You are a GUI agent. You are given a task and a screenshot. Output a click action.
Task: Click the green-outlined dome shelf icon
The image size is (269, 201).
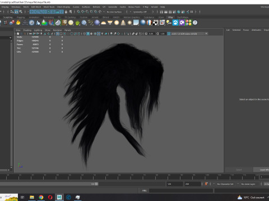click(x=58, y=22)
